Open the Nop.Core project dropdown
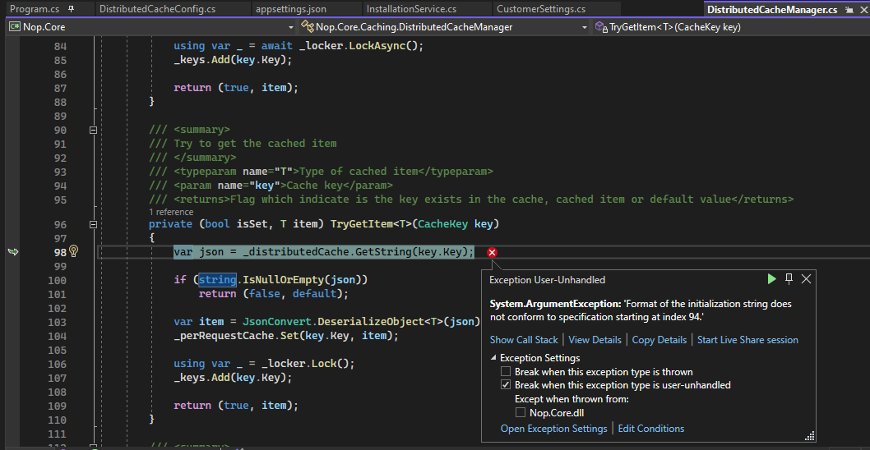This screenshot has width=870, height=450. point(289,27)
